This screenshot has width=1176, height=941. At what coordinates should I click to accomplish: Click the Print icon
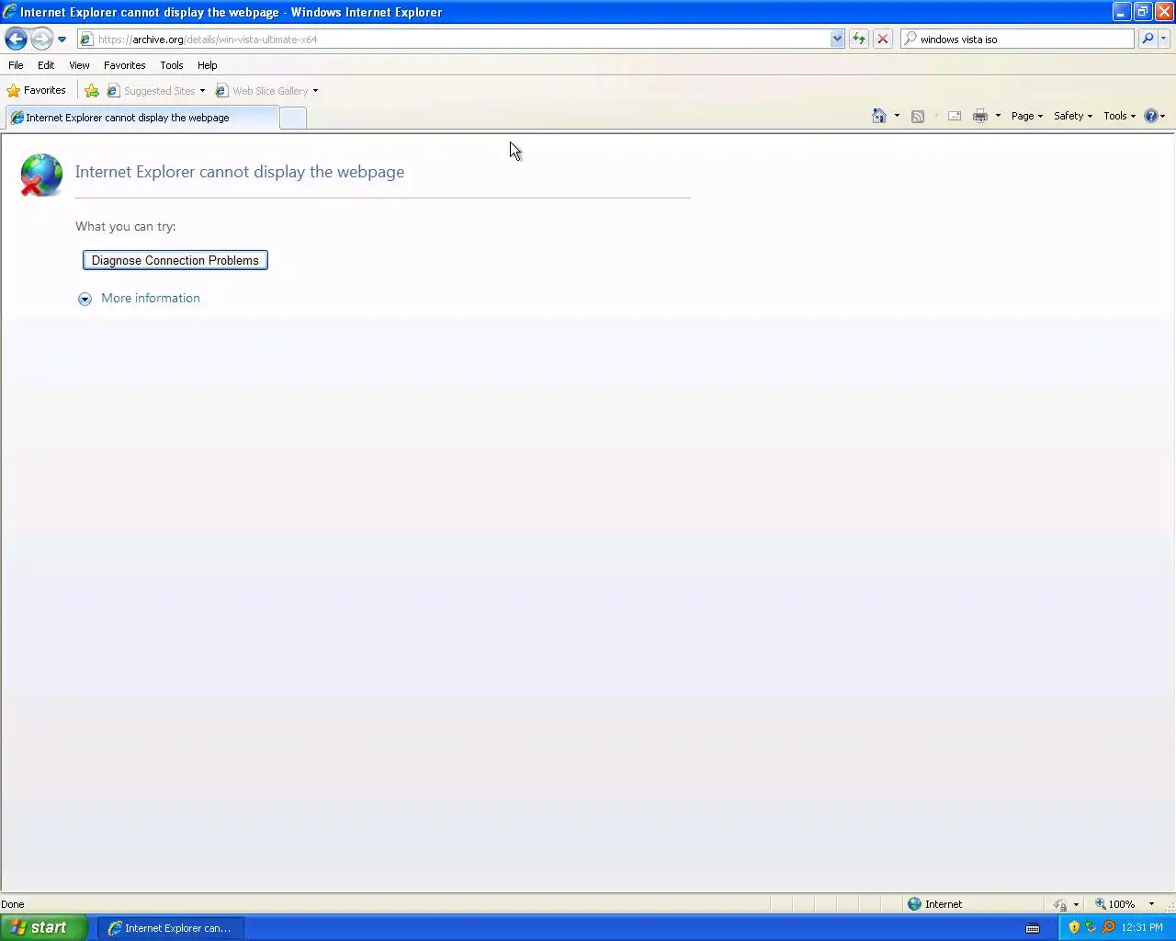pos(980,116)
